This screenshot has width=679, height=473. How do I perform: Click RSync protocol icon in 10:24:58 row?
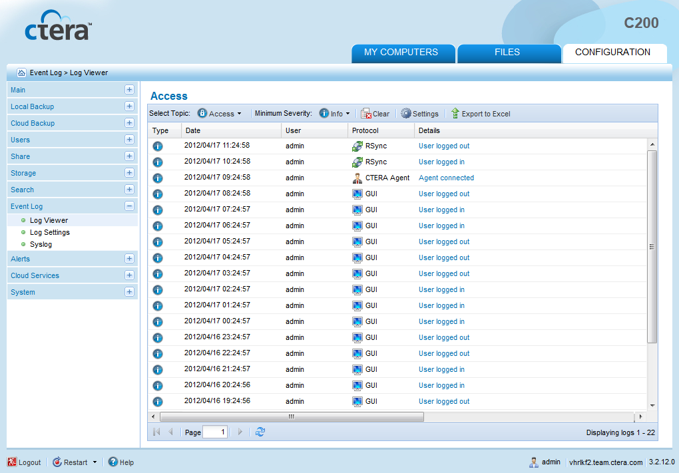pyautogui.click(x=357, y=162)
